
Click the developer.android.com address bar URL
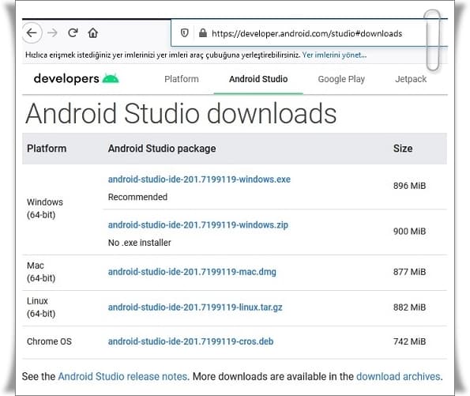click(x=307, y=34)
